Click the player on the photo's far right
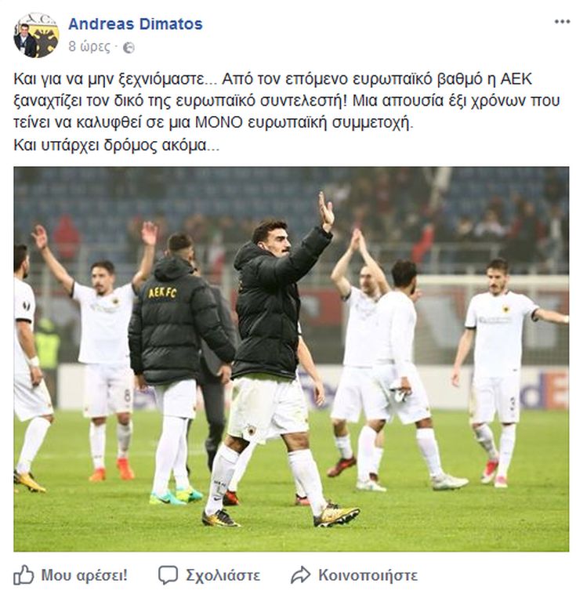The width and height of the screenshot is (576, 594). click(504, 373)
